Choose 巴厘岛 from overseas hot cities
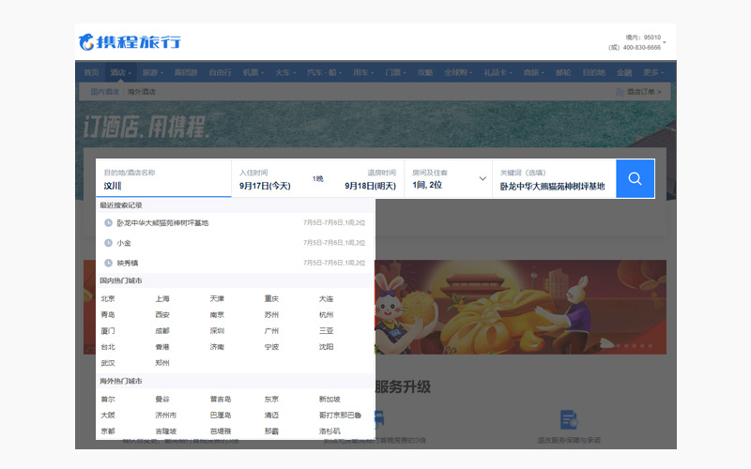Screen dimensions: 751x469 coord(221,415)
